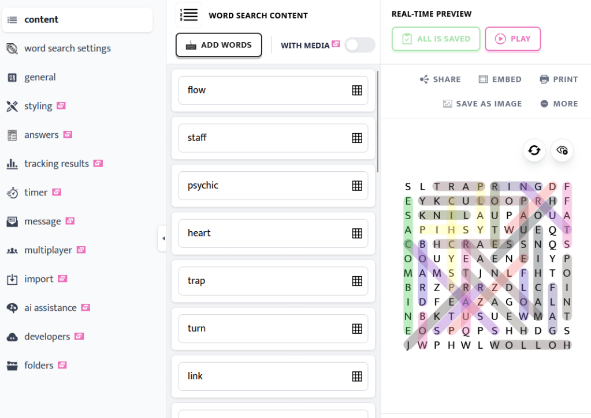Click the regenerate puzzle refresh icon
The image size is (591, 418).
534,150
